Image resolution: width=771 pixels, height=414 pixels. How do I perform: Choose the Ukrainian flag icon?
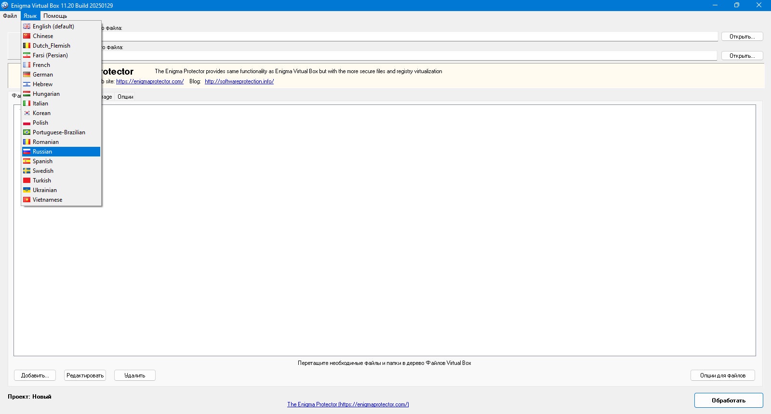coord(27,190)
